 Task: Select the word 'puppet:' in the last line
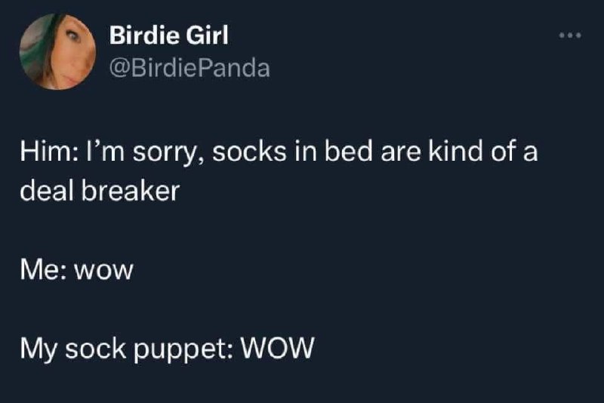183,350
